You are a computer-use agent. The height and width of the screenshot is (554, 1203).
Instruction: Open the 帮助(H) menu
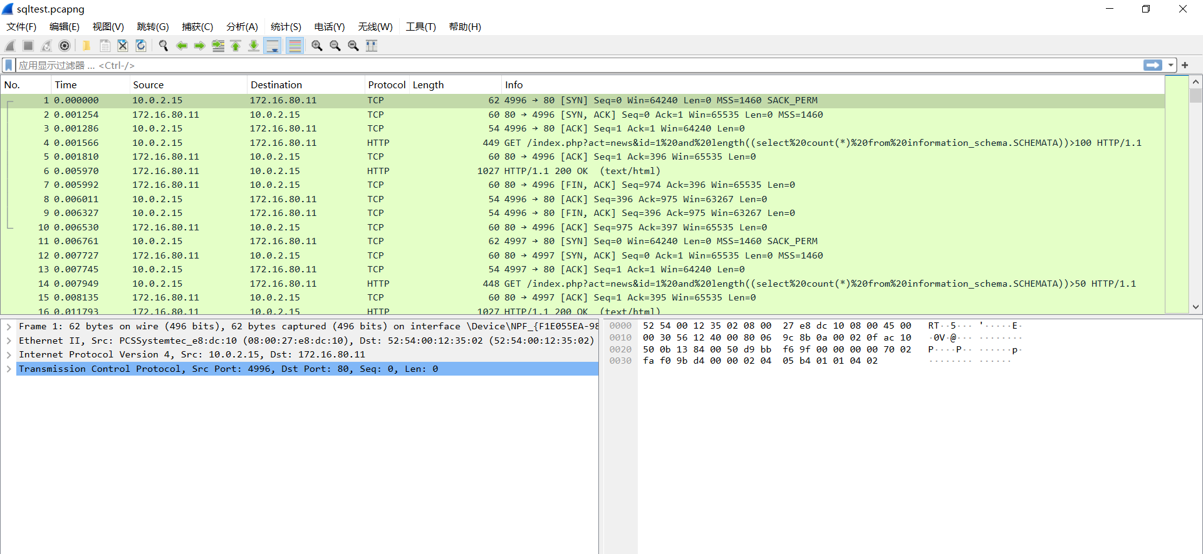coord(465,27)
